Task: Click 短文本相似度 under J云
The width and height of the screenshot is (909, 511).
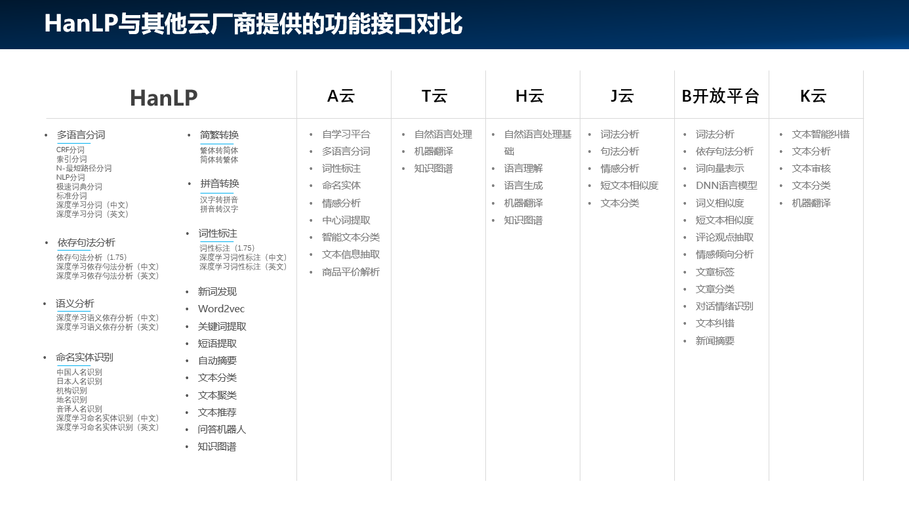Action: (628, 186)
